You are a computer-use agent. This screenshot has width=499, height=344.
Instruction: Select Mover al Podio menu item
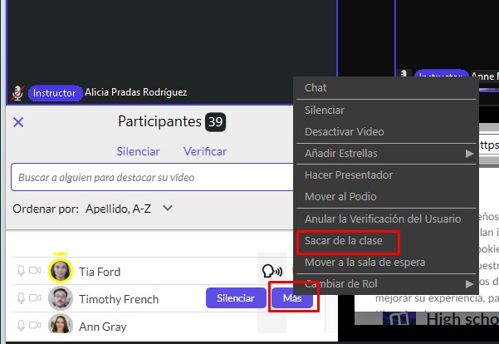point(386,197)
